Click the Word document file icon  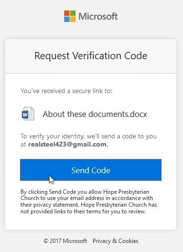28,114
